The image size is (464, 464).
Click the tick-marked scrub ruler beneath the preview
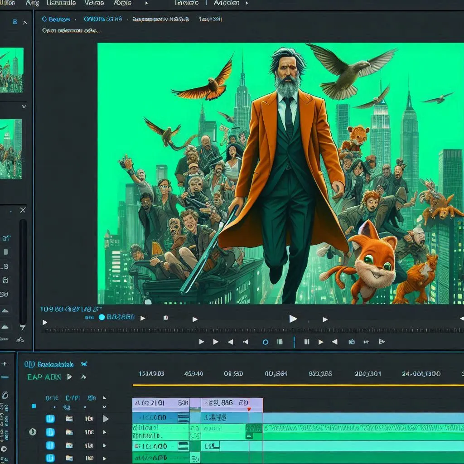pos(252,330)
